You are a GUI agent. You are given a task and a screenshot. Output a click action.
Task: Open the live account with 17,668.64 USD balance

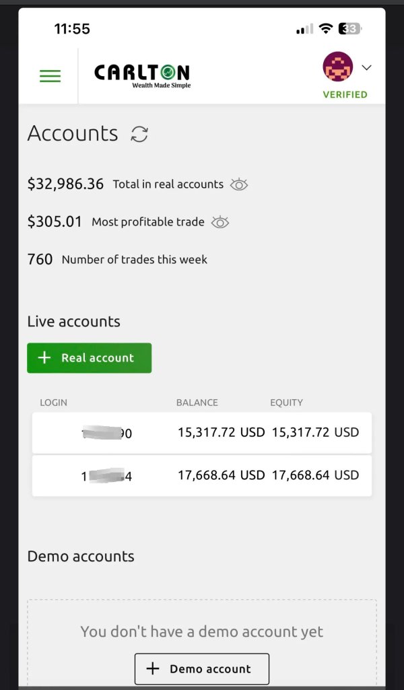(201, 475)
